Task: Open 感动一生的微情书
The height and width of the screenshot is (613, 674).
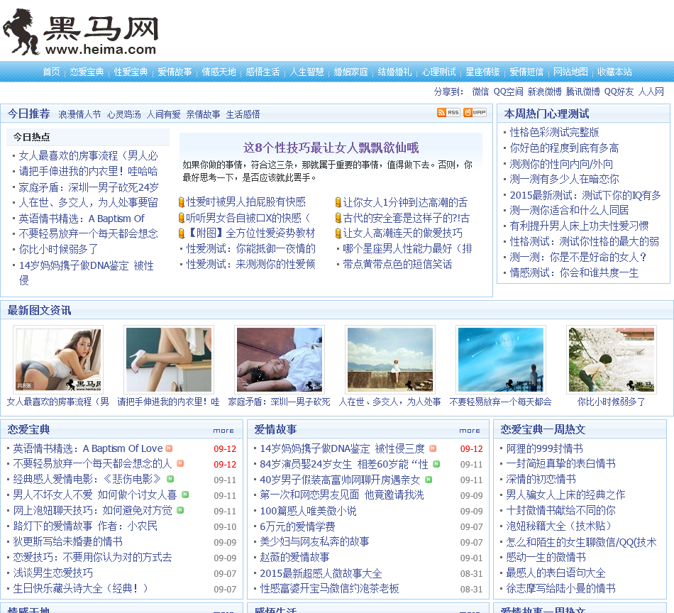Action: click(x=546, y=558)
